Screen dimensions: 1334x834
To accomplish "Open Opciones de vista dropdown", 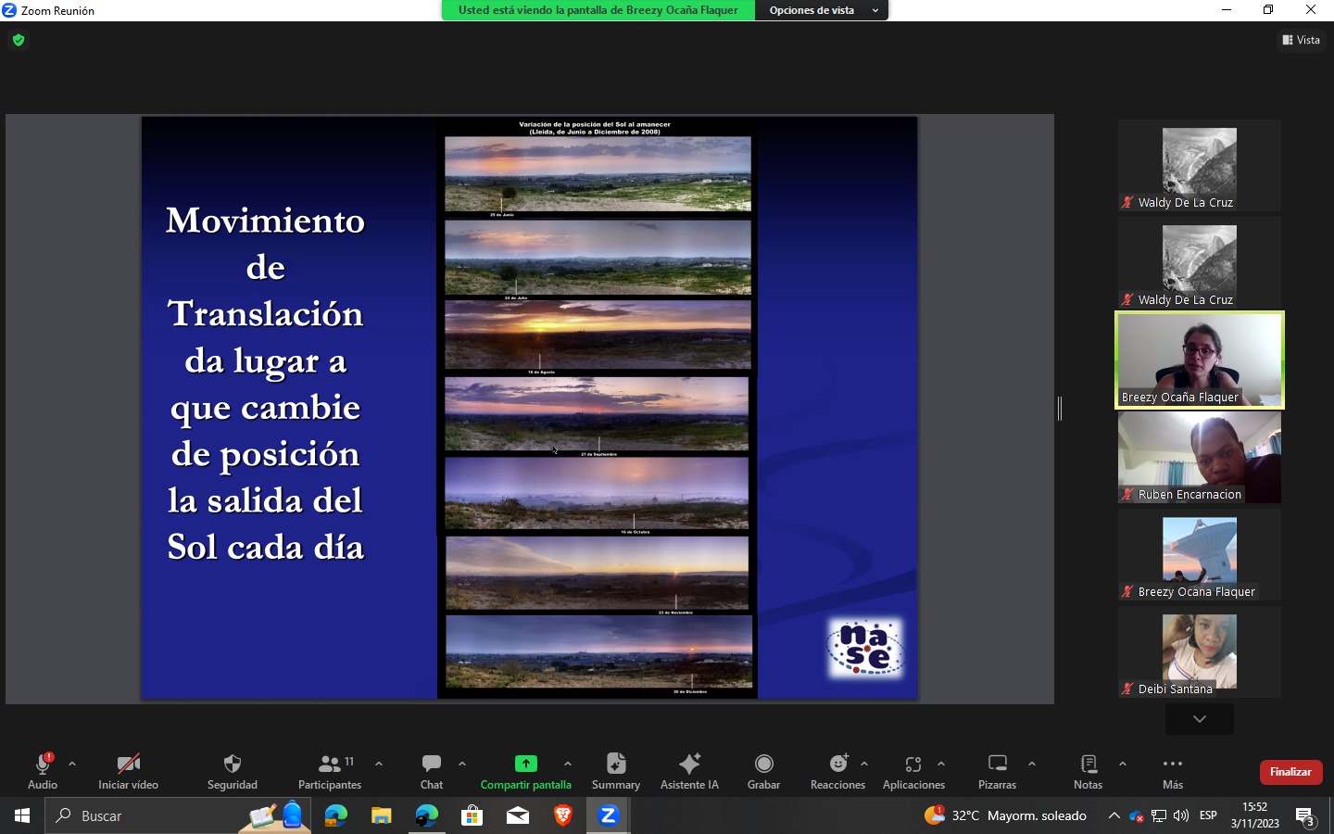I will point(823,10).
